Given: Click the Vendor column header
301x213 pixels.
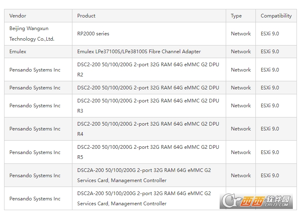Looking at the screenshot, I should [18, 16].
